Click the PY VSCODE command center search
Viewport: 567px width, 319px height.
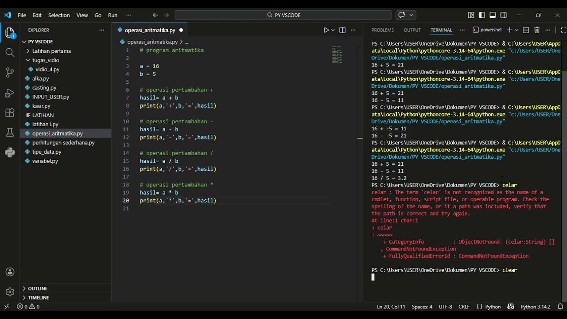283,15
